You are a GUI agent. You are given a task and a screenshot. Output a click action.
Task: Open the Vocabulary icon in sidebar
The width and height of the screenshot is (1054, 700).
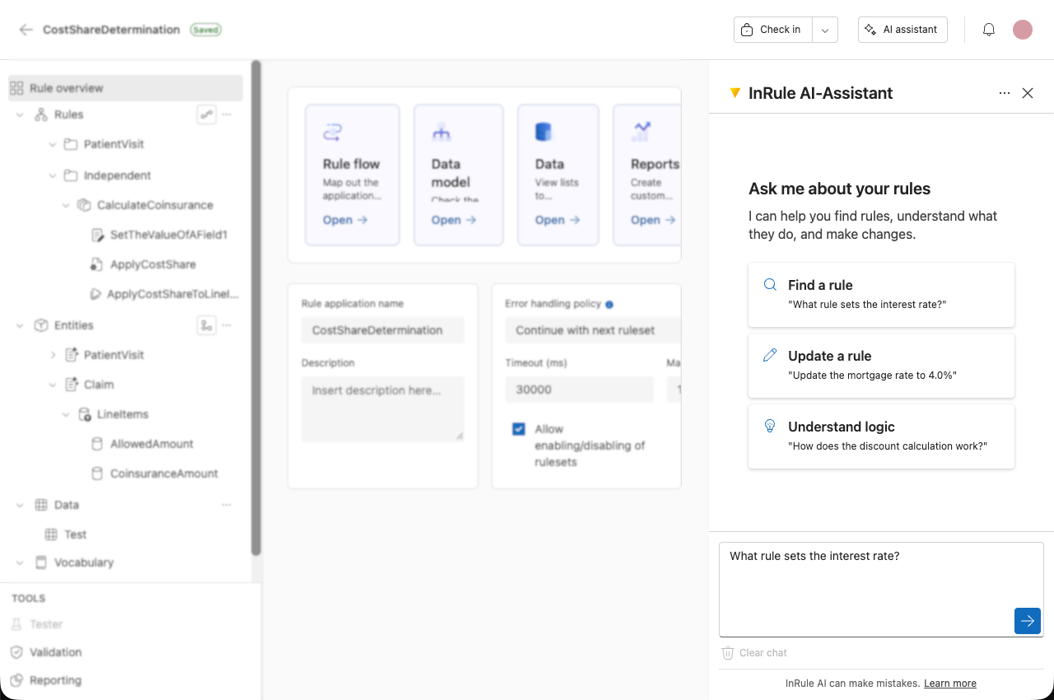(x=40, y=562)
